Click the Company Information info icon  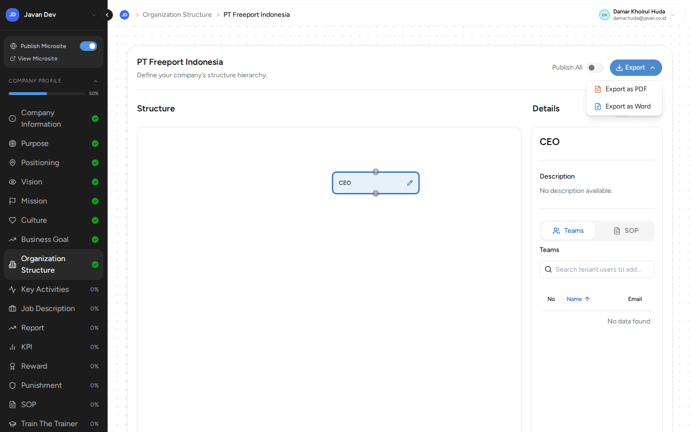(12, 119)
